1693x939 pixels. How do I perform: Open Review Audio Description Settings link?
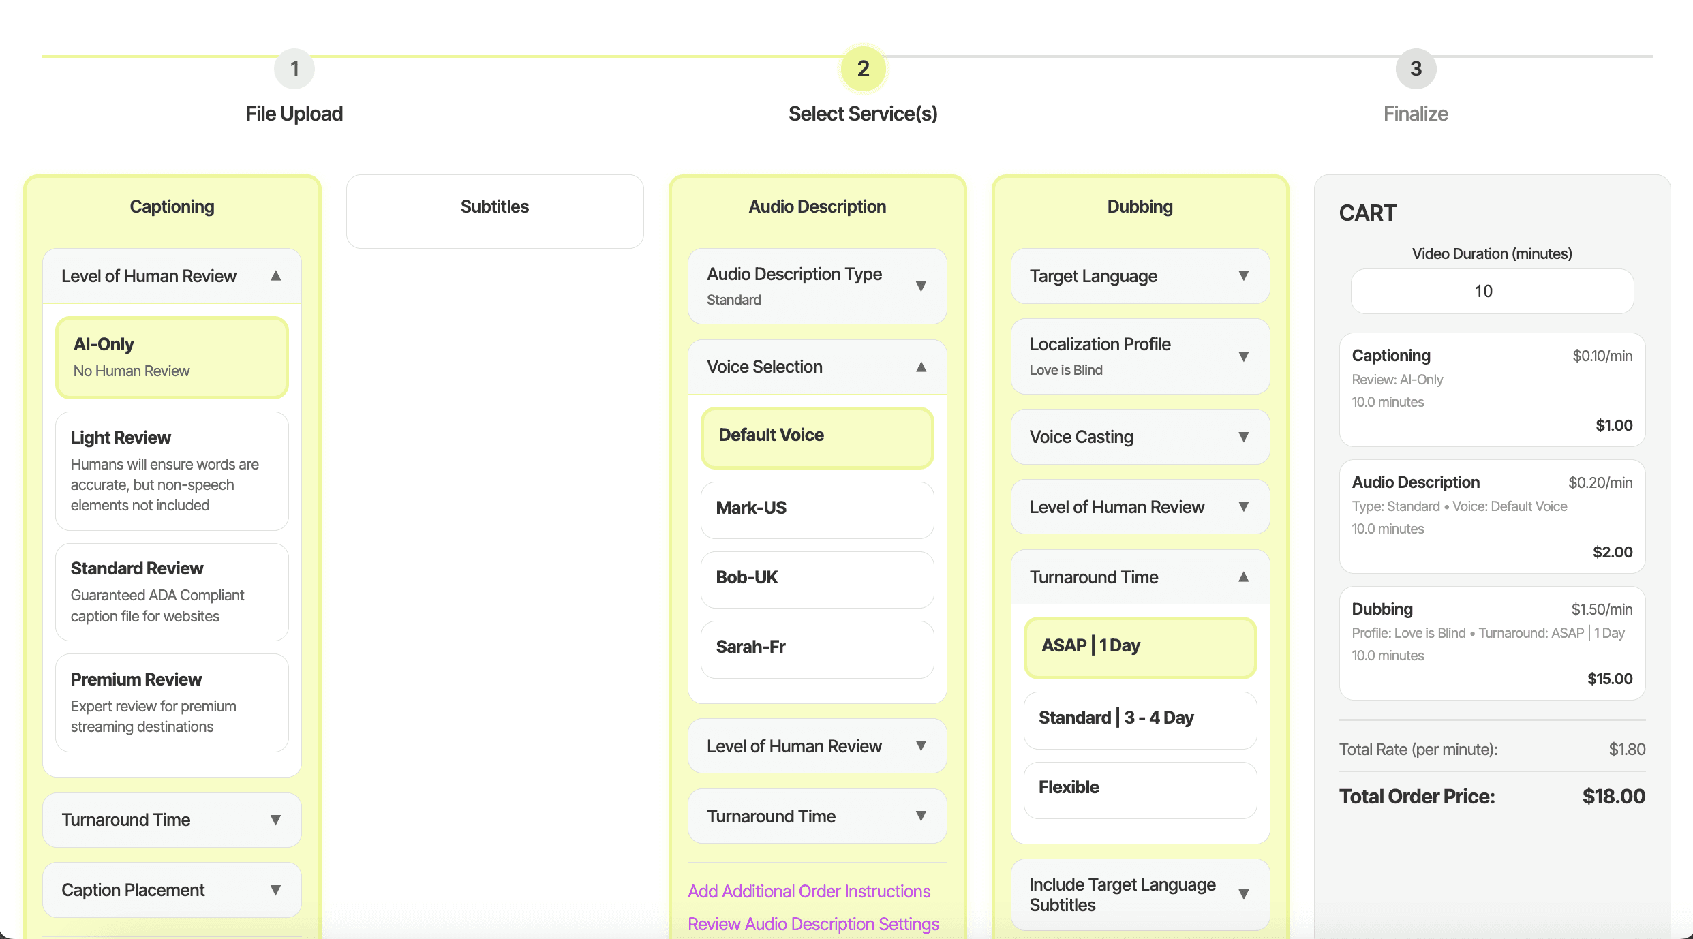tap(813, 924)
